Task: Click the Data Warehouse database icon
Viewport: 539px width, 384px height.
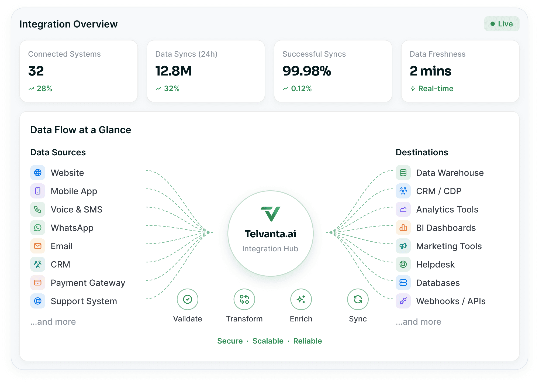Action: click(403, 173)
